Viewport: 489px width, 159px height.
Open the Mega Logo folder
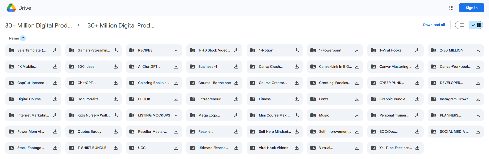tap(214, 115)
